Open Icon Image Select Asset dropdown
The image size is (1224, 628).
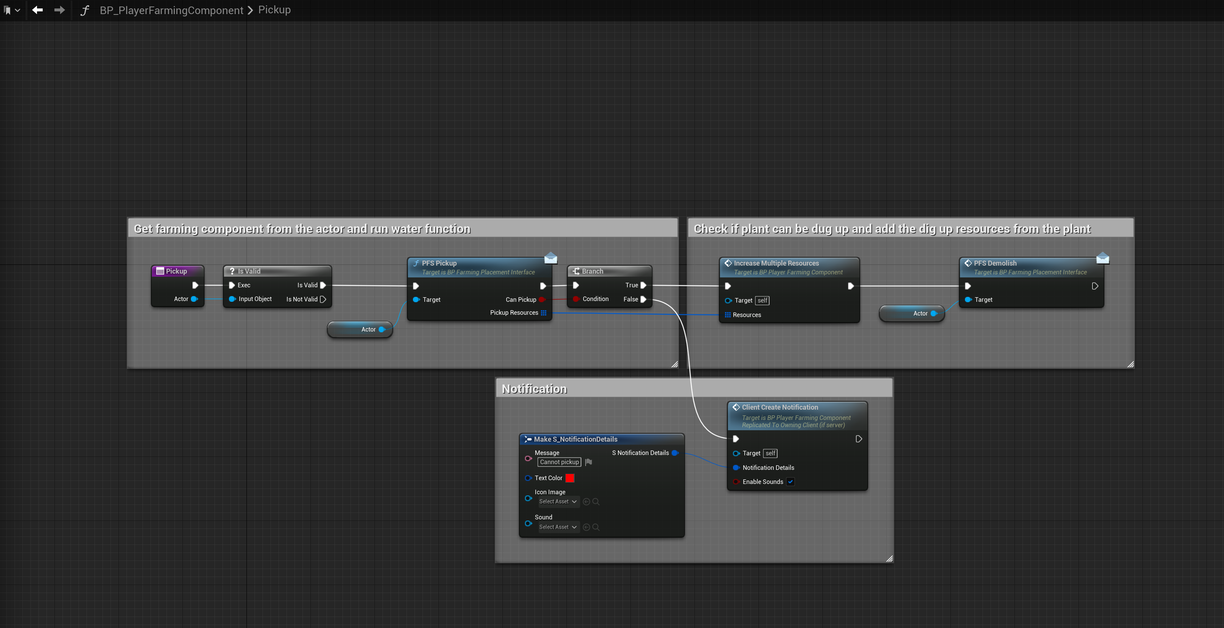click(558, 501)
